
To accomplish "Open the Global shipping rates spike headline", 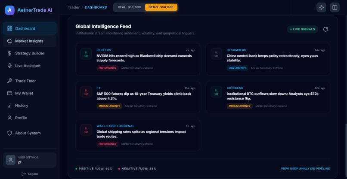I will pos(141,134).
